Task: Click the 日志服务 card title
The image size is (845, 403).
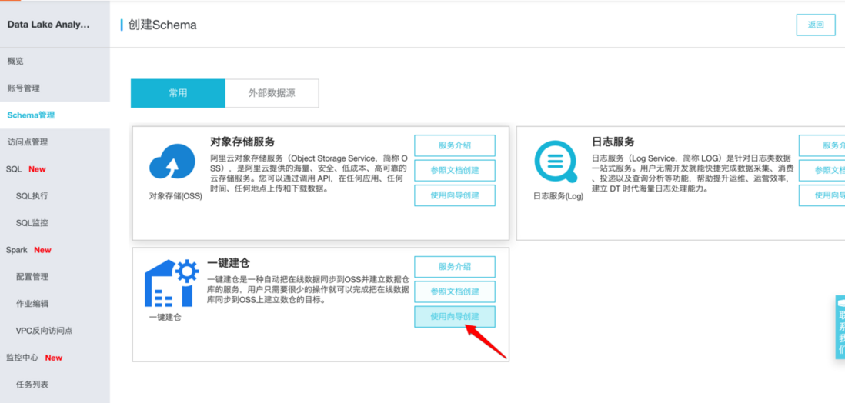Action: pos(613,142)
